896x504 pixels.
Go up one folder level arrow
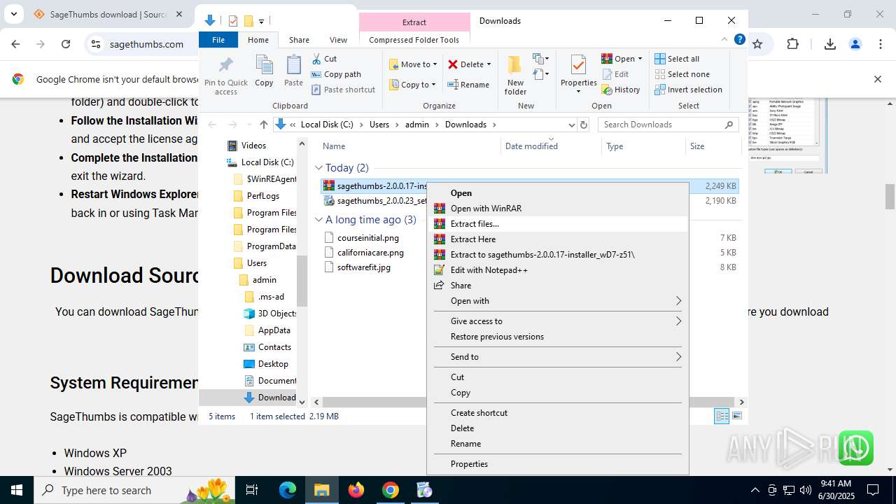click(x=263, y=125)
